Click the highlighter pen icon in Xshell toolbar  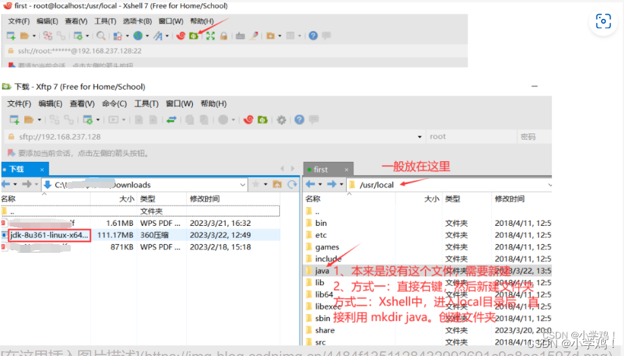[x=254, y=36]
